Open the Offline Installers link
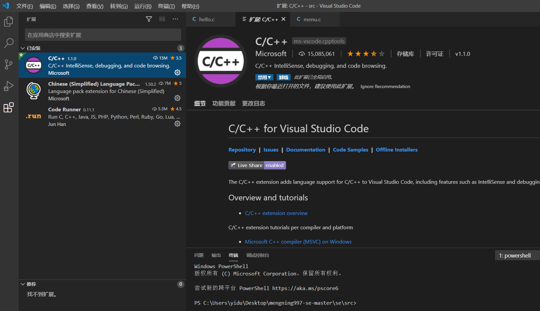This screenshot has height=311, width=540. click(x=397, y=150)
